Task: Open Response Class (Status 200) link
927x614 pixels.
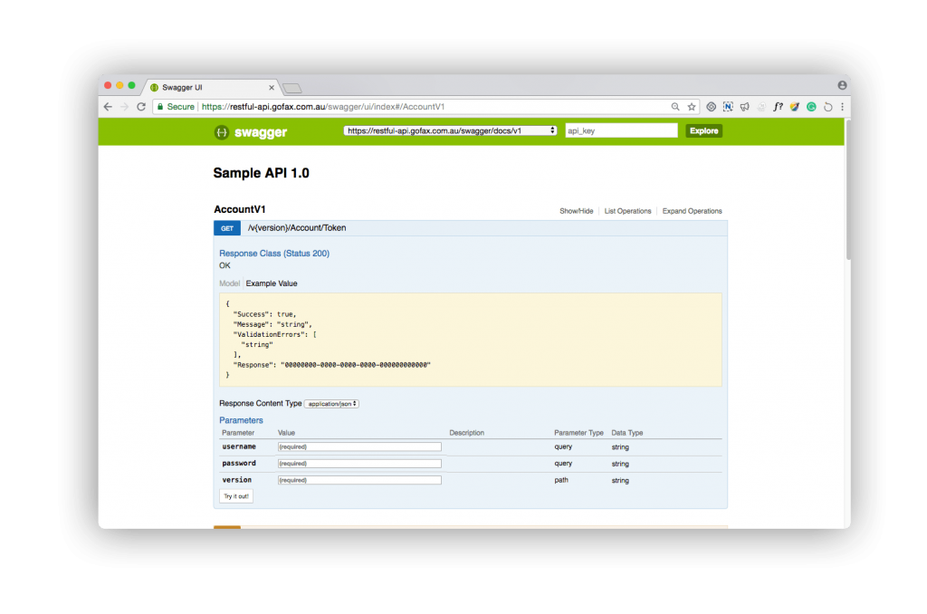Action: coord(274,253)
